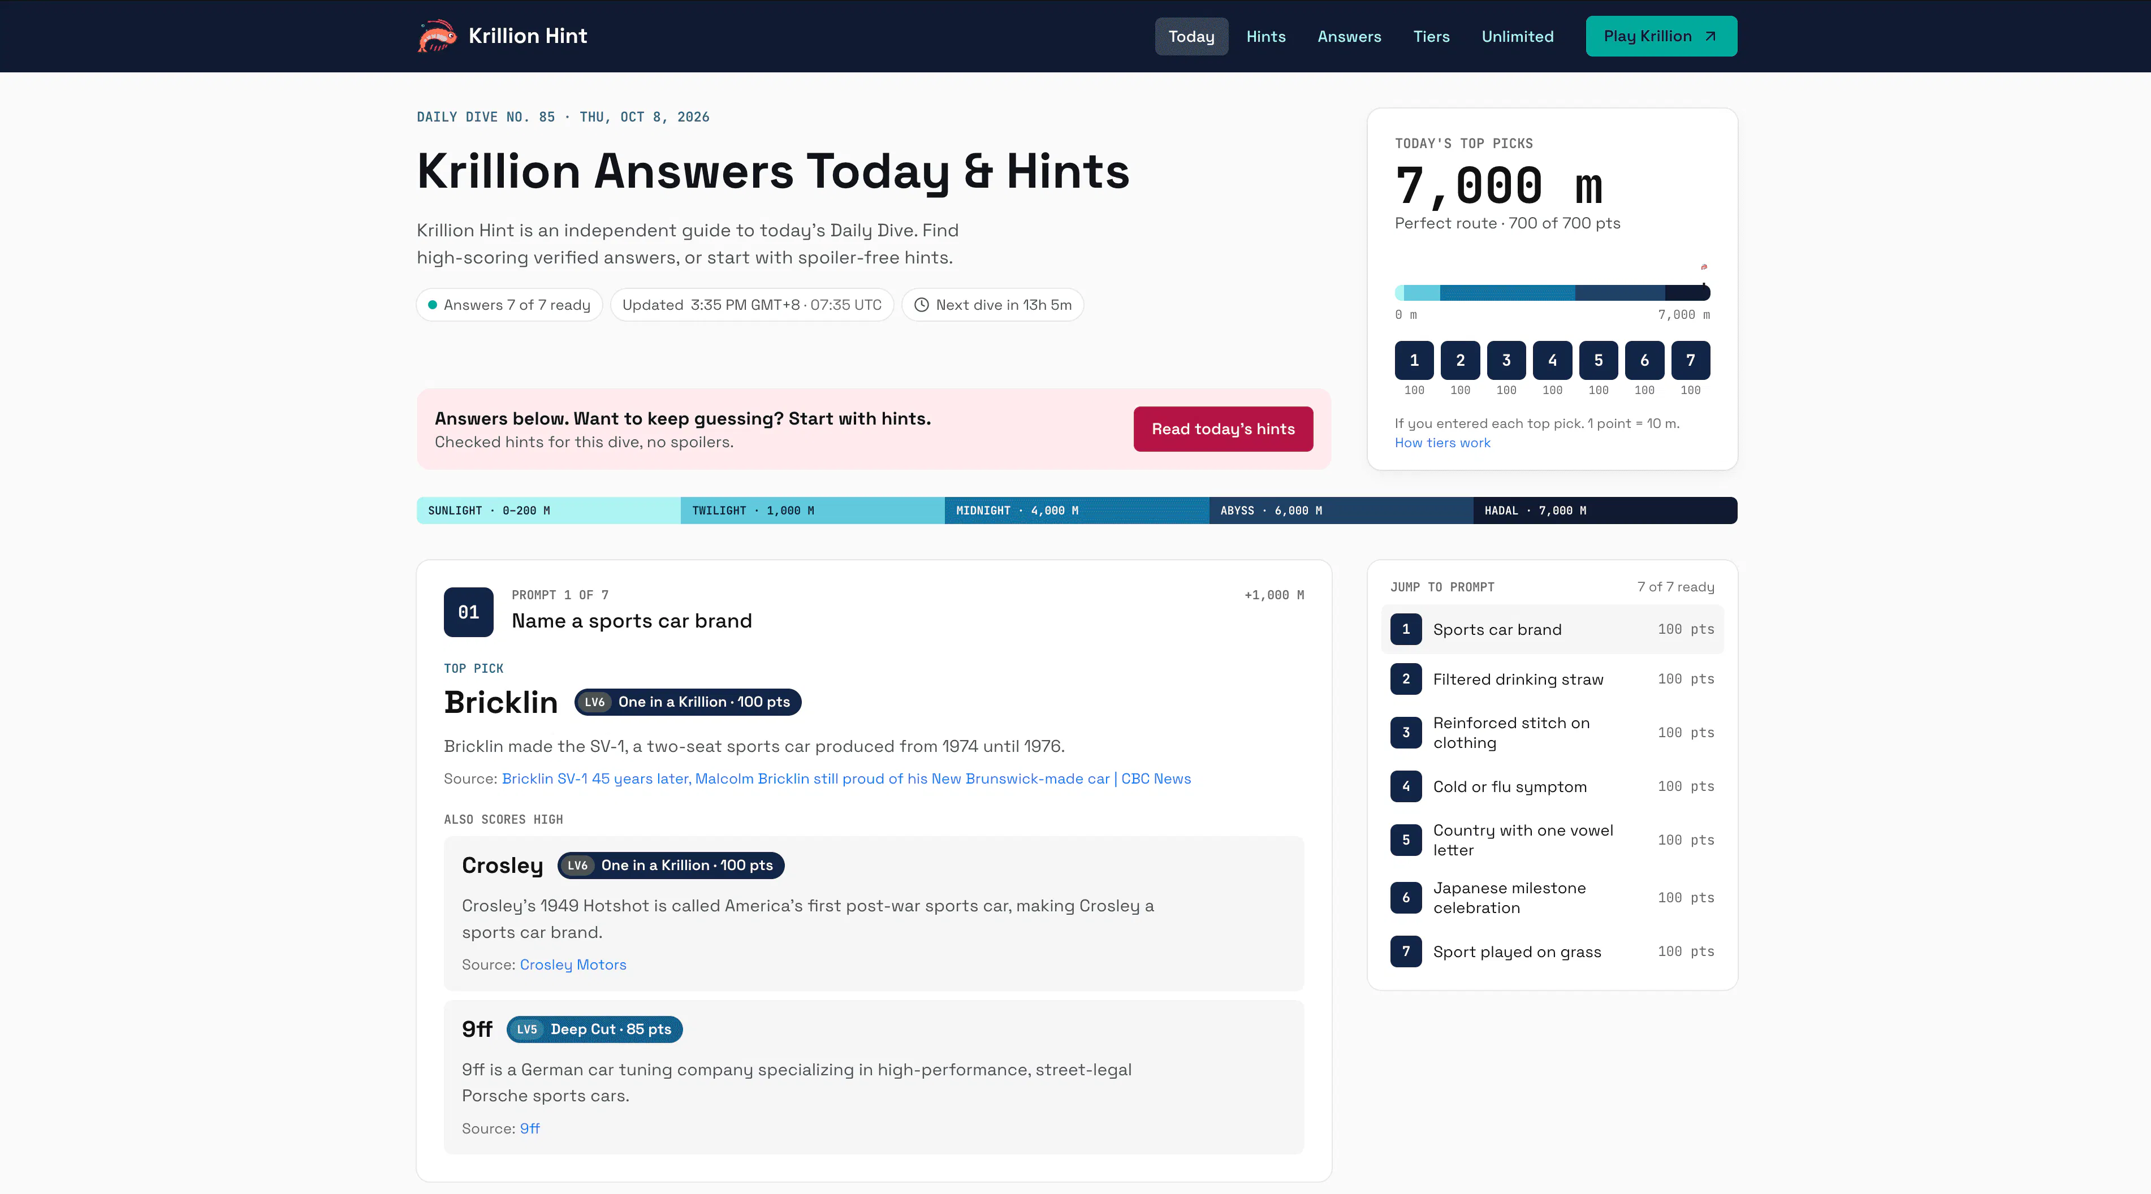
Task: Jump to Sport played on grass prompt
Action: 1552,952
